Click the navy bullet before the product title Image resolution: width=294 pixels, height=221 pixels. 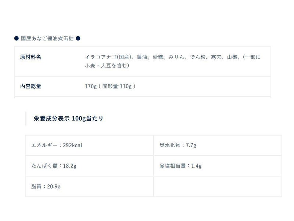click(17, 38)
